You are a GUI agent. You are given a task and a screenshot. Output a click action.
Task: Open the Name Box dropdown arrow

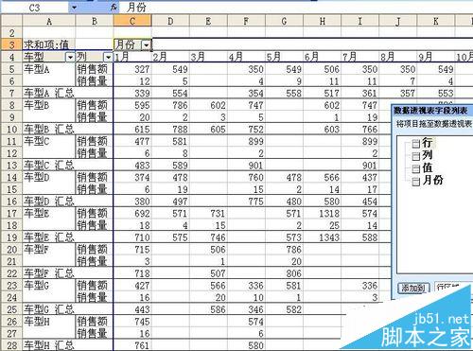pyautogui.click(x=74, y=8)
